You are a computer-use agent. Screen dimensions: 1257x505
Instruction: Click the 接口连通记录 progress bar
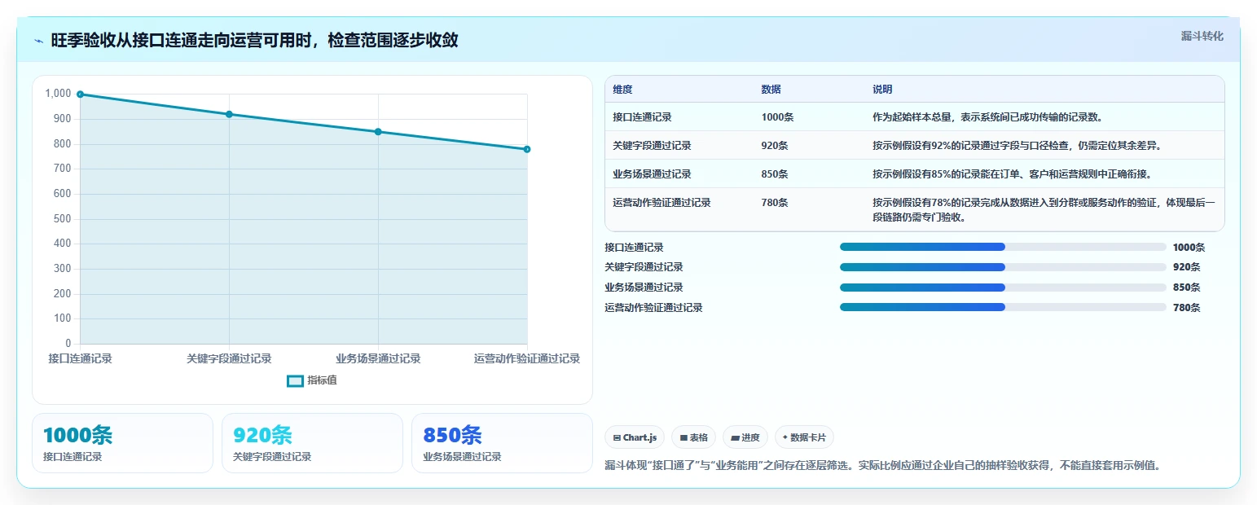(x=1003, y=247)
